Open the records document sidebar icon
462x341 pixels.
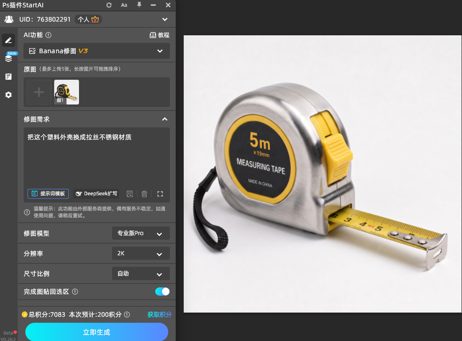(x=9, y=77)
